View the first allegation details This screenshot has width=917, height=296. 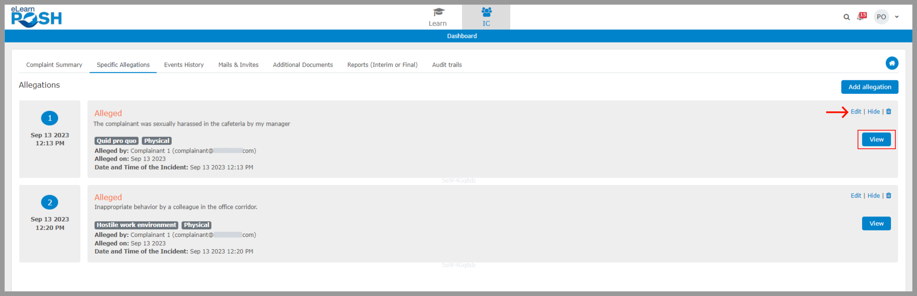coord(876,140)
